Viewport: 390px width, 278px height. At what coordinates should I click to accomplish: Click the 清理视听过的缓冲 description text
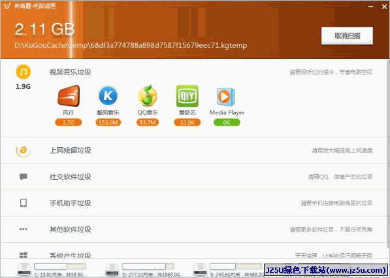[x=331, y=72]
